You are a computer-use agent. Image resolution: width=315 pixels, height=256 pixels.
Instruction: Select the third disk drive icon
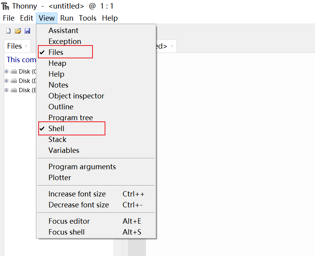pyautogui.click(x=14, y=90)
